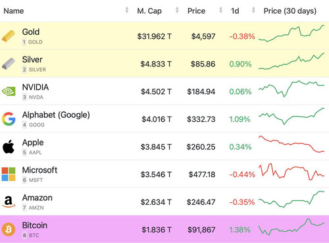Screen dimensions: 329x243
Task: Open Silver 30-day price chart
Action: [x=291, y=61]
